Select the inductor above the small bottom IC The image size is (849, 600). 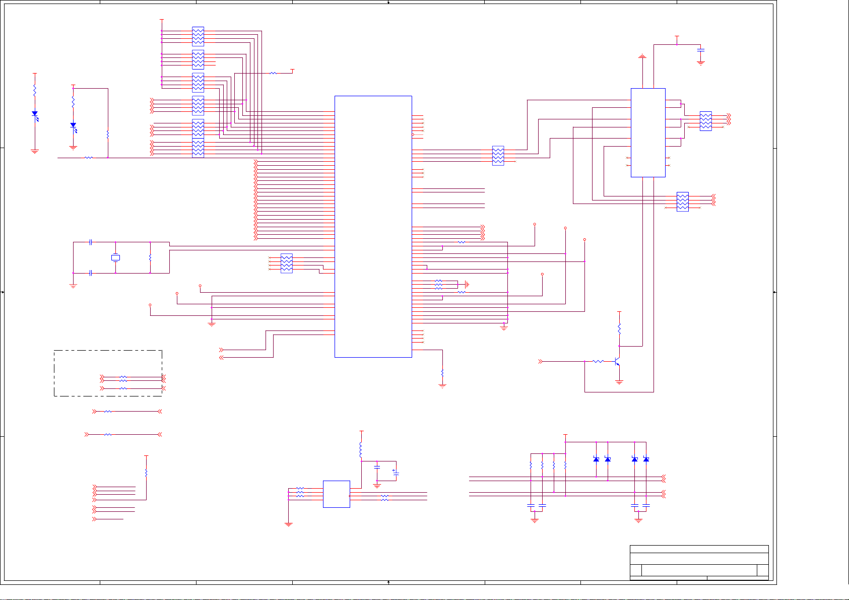[x=361, y=449]
